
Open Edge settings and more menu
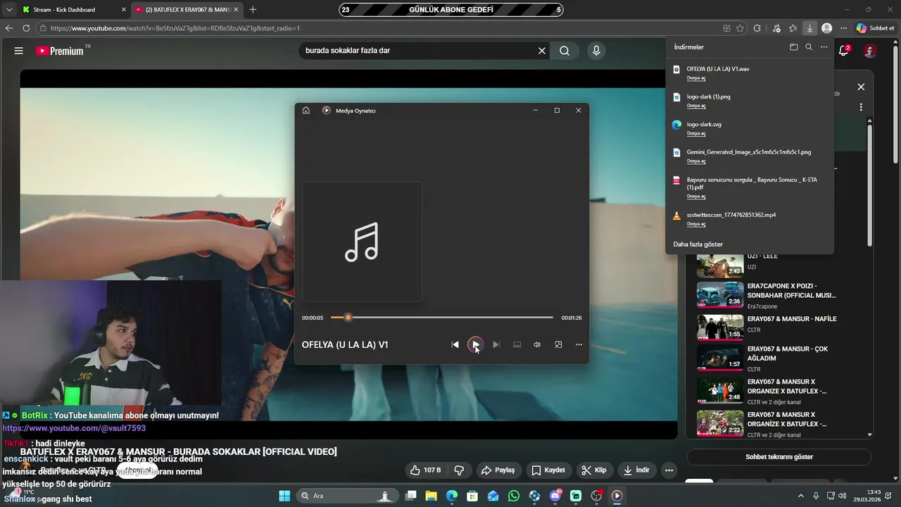[x=843, y=28]
